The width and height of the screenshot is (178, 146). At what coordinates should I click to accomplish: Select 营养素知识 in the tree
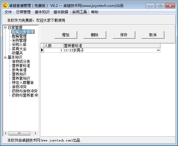click(21, 79)
